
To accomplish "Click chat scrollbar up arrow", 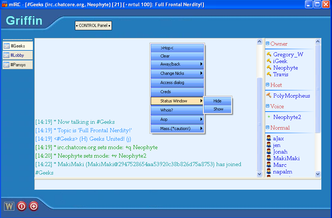I will [x=259, y=41].
